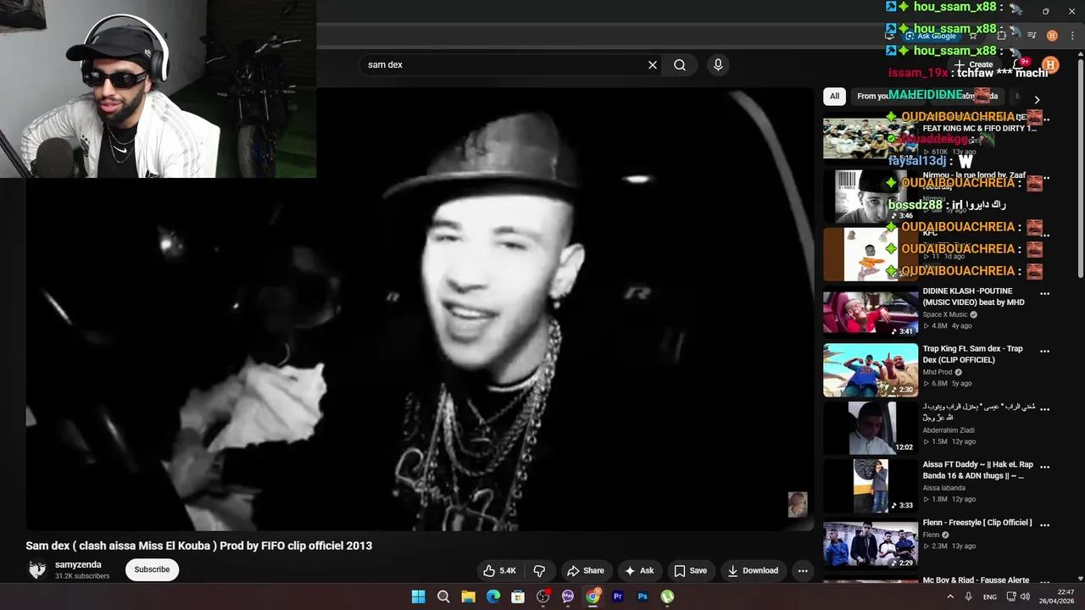Image resolution: width=1085 pixels, height=610 pixels.
Task: Open Mc Boy & Riad - Fausse Alerte title
Action: (976, 580)
